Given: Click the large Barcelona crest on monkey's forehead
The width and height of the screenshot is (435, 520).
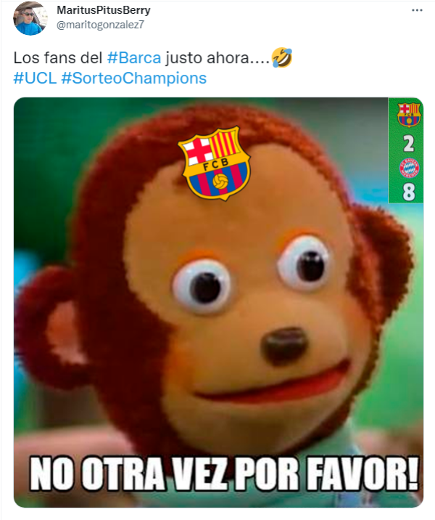Looking at the screenshot, I should 214,163.
